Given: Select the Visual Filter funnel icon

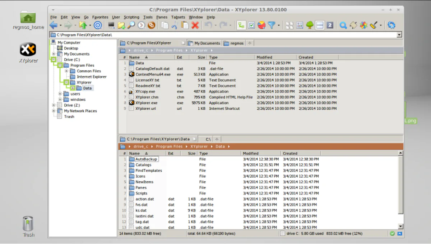Looking at the screenshot, I should 271,25.
